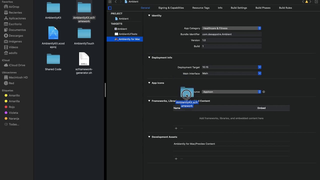The image size is (320, 180).
Task: Add a development asset with plus
Action: click(176, 159)
